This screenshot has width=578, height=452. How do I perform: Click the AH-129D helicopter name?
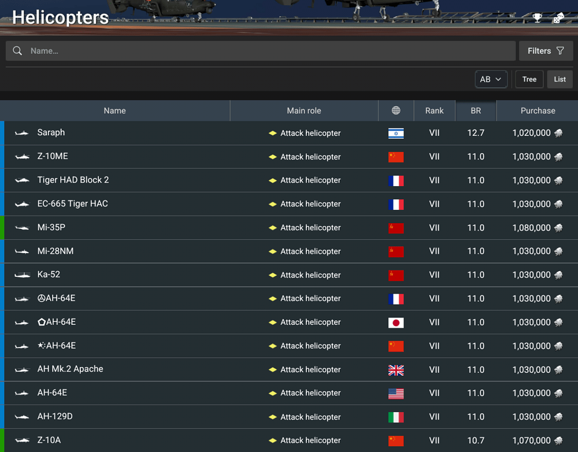(x=55, y=416)
